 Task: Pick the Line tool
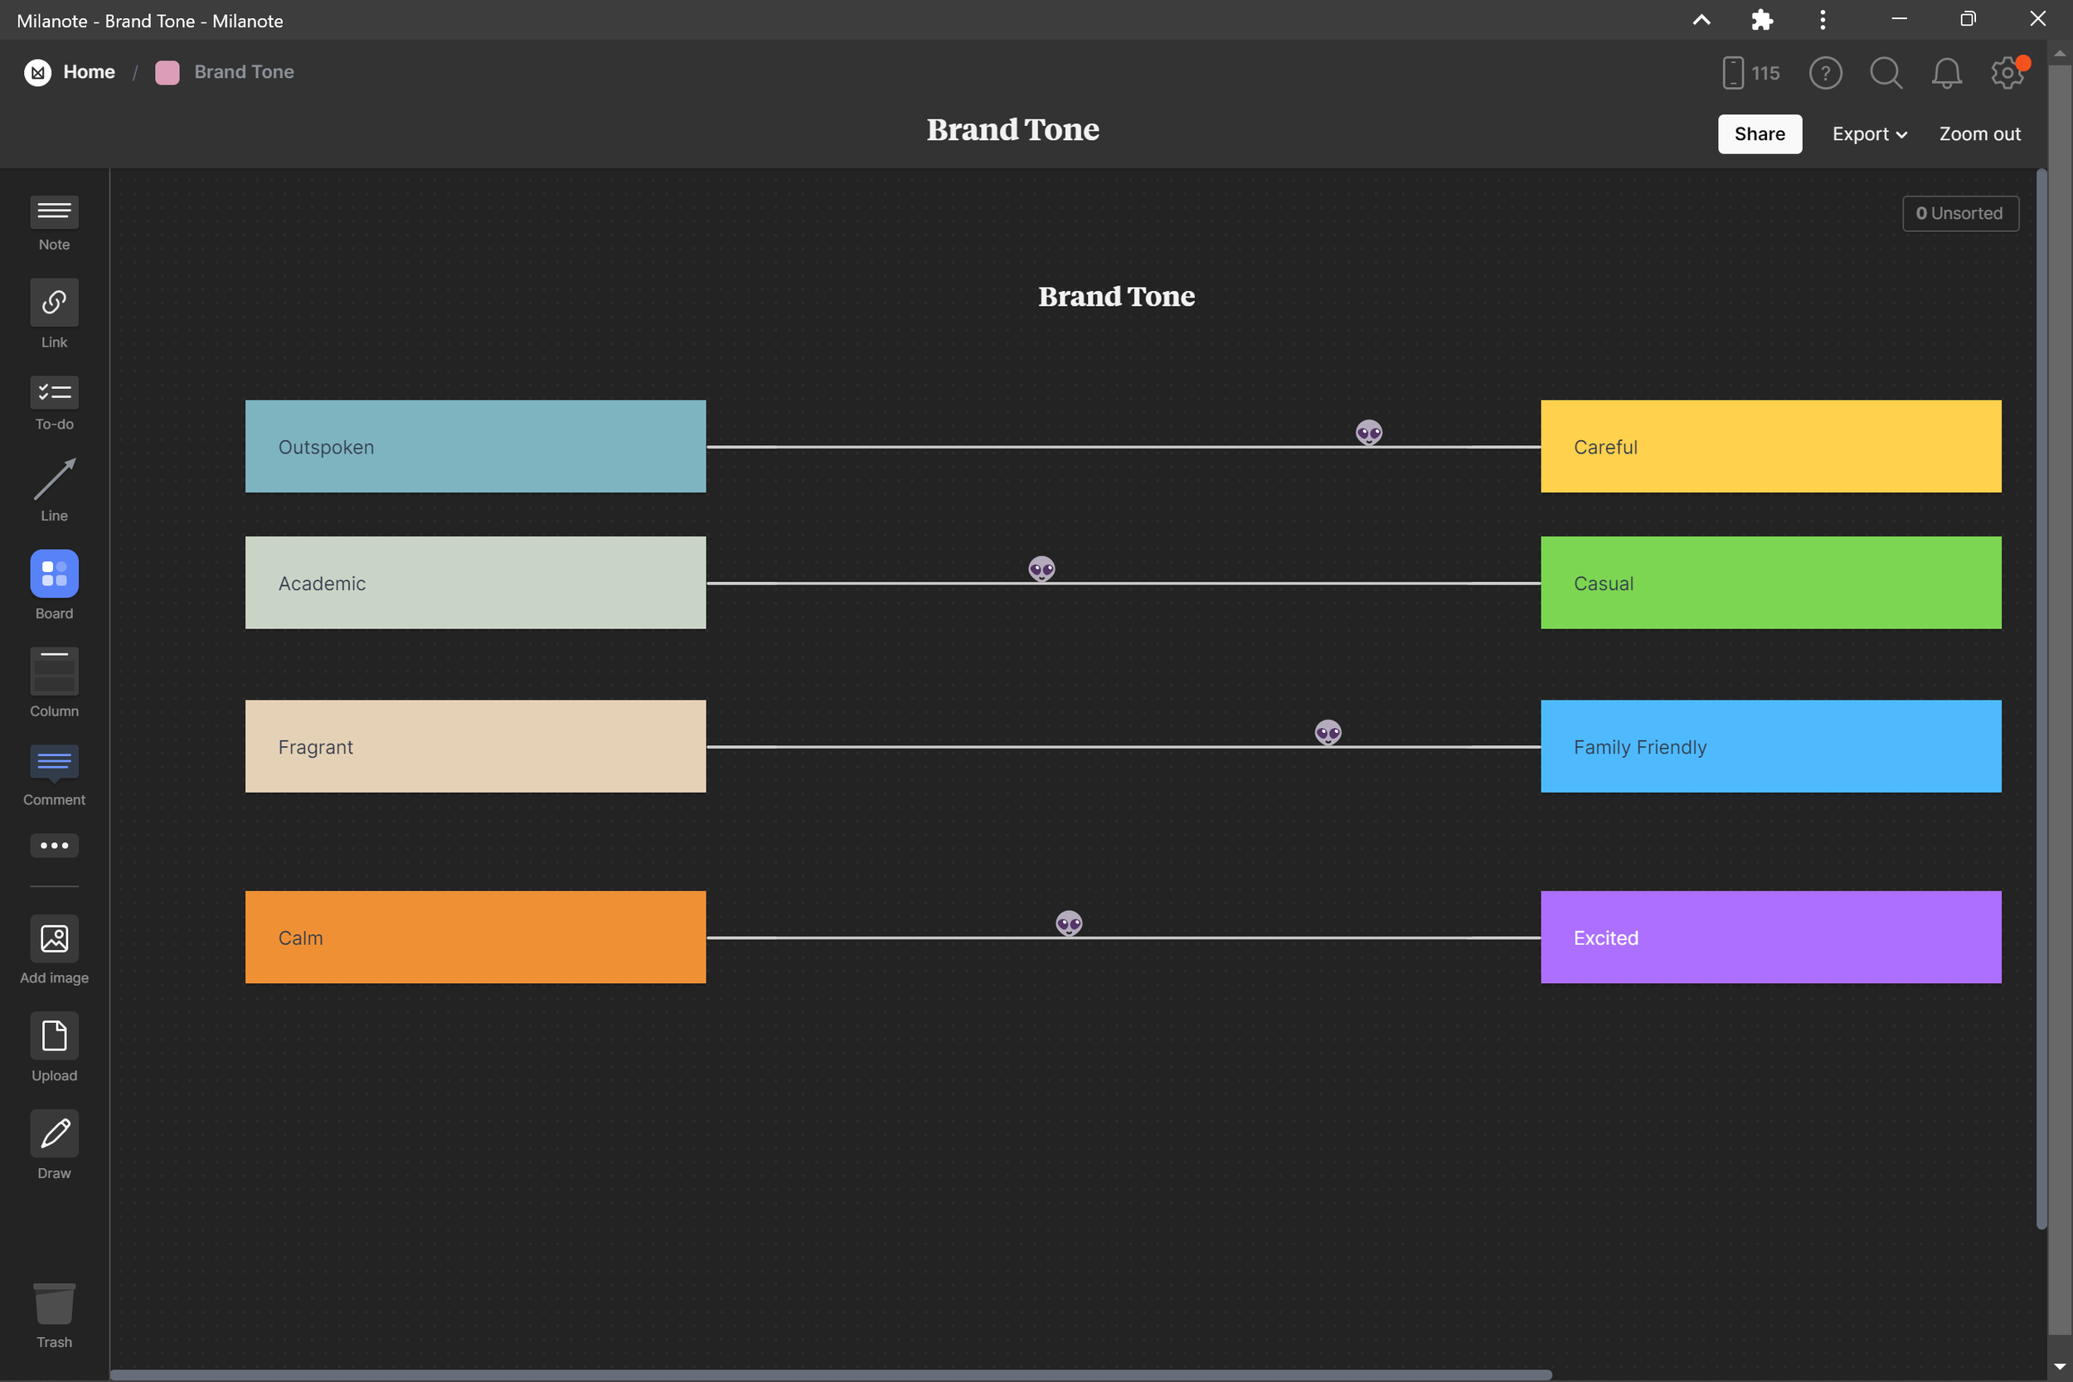(x=54, y=479)
